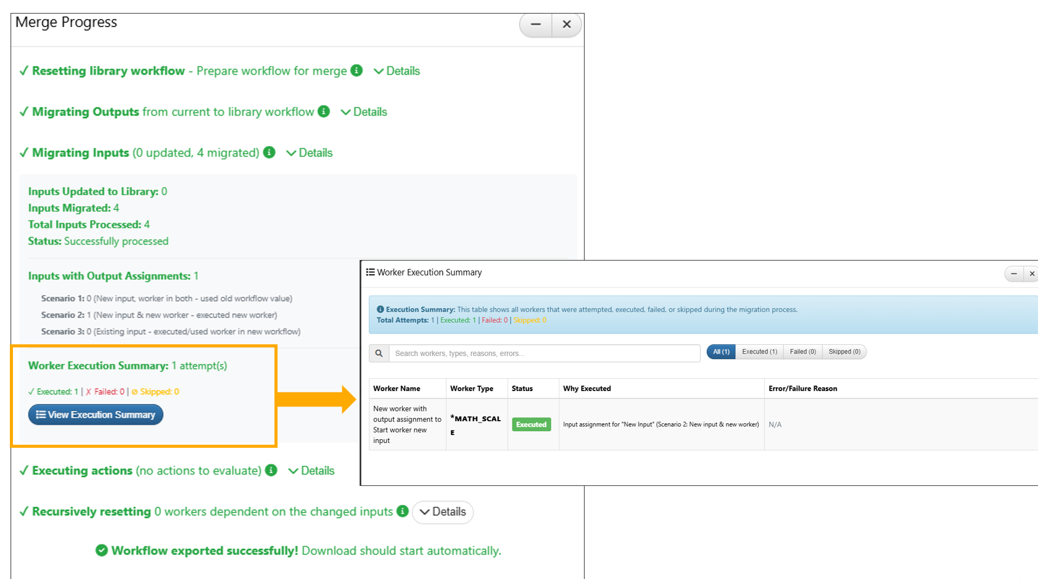Expand Details for Executing actions
Screen dimensions: 1038x579
311,471
